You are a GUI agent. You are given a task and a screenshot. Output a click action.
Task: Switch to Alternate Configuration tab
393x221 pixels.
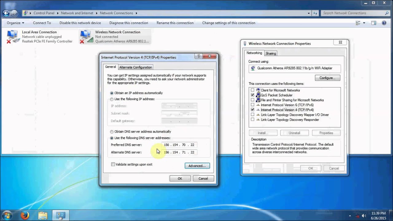(135, 67)
